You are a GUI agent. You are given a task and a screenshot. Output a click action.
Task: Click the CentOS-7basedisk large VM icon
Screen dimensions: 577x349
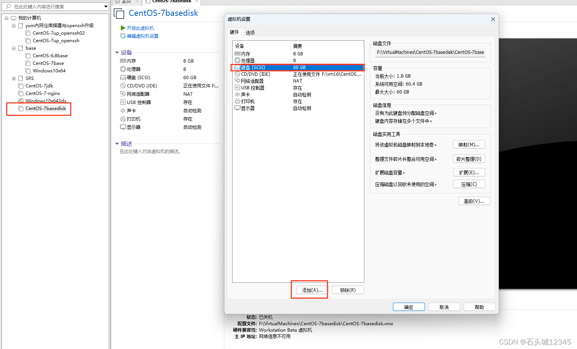click(119, 14)
